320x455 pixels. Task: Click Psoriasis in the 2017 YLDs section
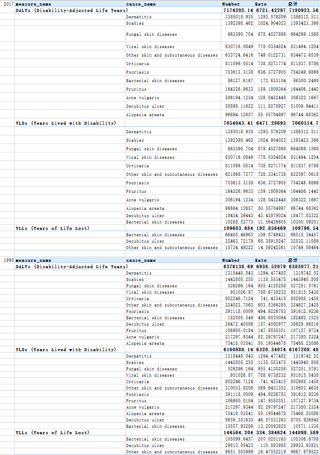coord(137,183)
